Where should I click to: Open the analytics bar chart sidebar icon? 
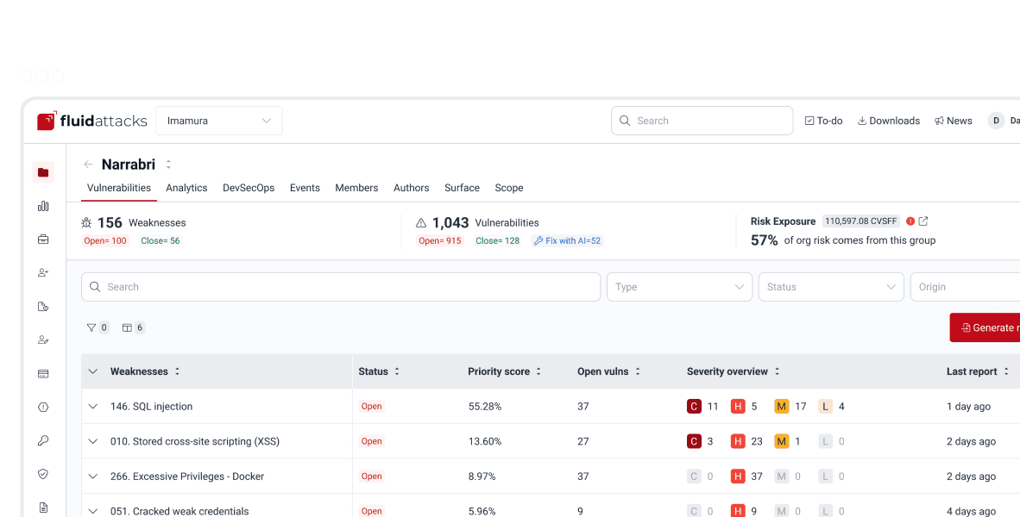[43, 206]
